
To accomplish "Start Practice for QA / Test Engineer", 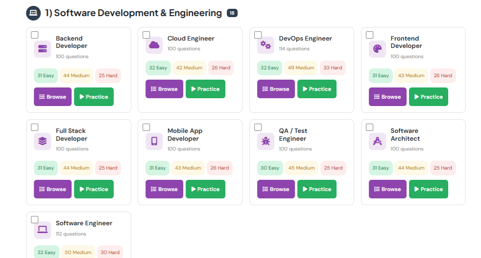I will [317, 189].
